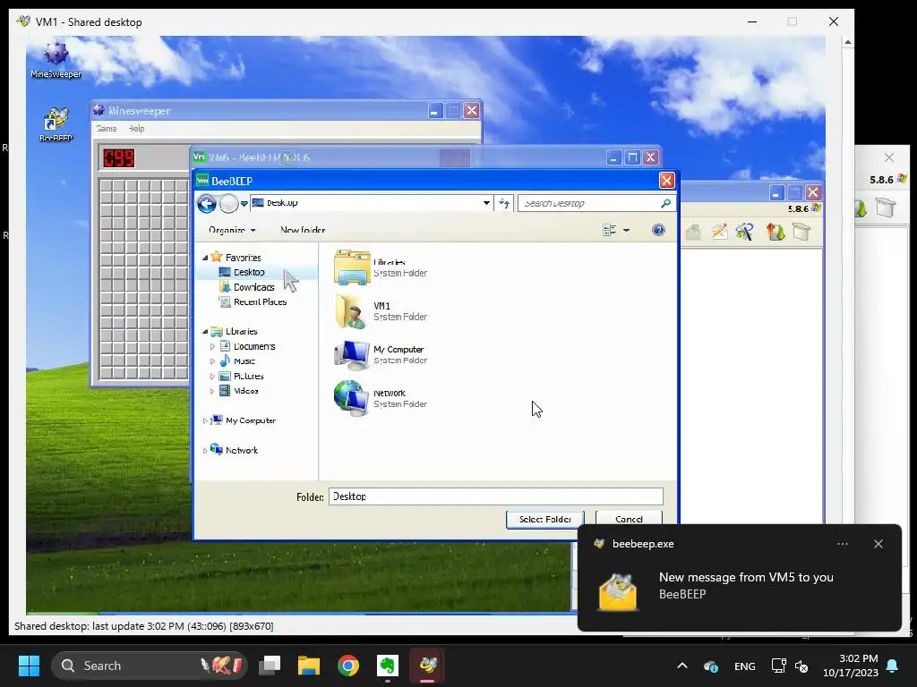
Task: Click the search magnifier icon in dialog
Action: 665,203
